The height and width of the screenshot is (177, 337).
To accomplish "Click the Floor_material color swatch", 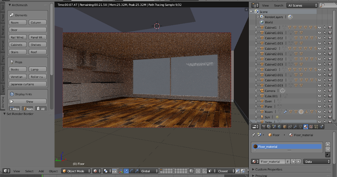I will pyautogui.click(x=256, y=146).
